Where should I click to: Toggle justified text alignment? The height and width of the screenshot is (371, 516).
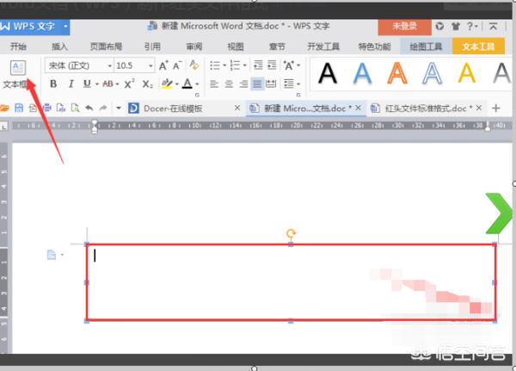[x=257, y=84]
